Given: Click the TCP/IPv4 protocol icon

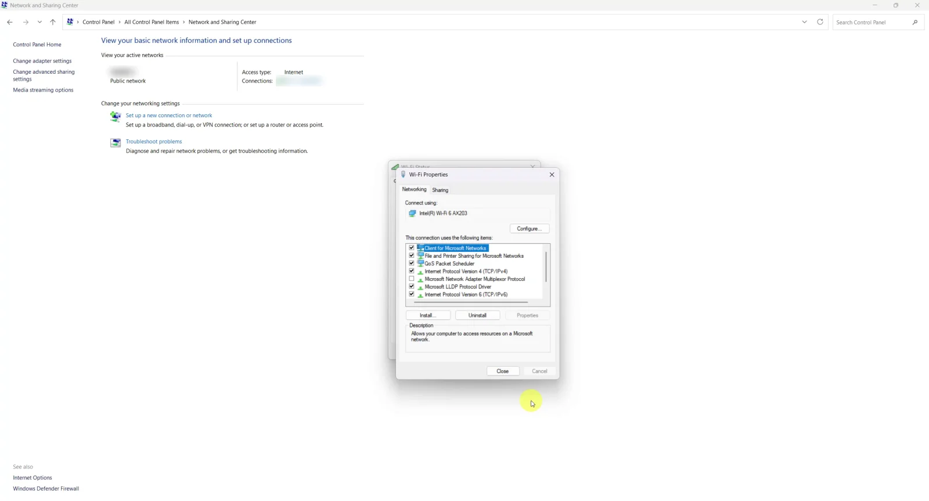Looking at the screenshot, I should (420, 272).
